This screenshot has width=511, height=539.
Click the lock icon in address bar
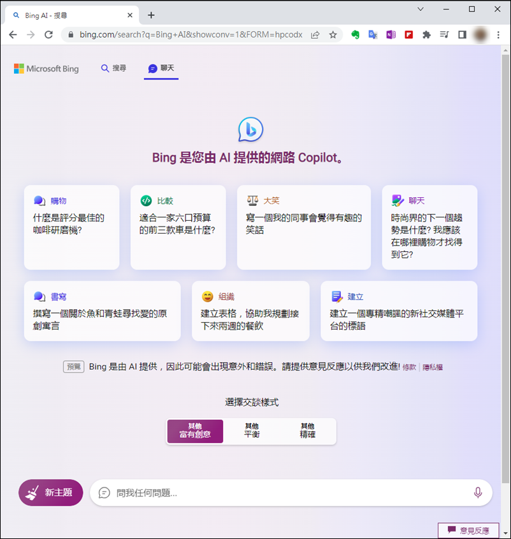click(71, 35)
